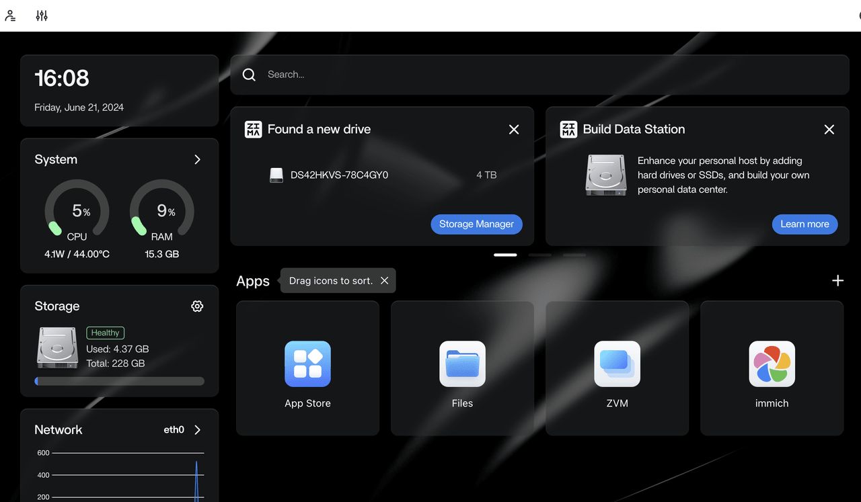Expand the Network eth0 details
This screenshot has width=861, height=502.
197,429
